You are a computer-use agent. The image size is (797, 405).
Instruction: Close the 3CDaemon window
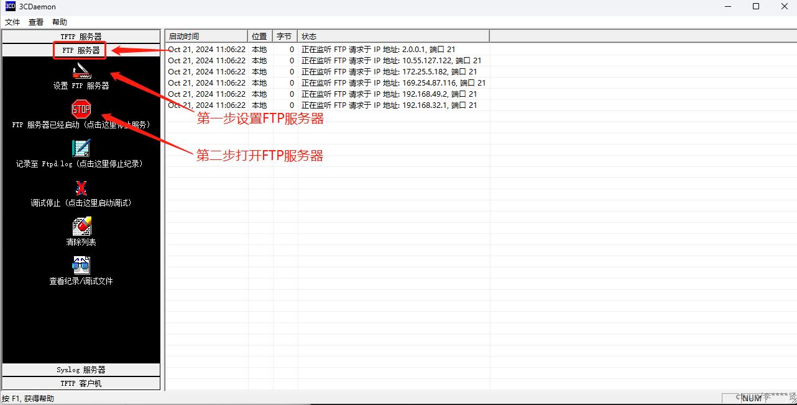[x=784, y=7]
